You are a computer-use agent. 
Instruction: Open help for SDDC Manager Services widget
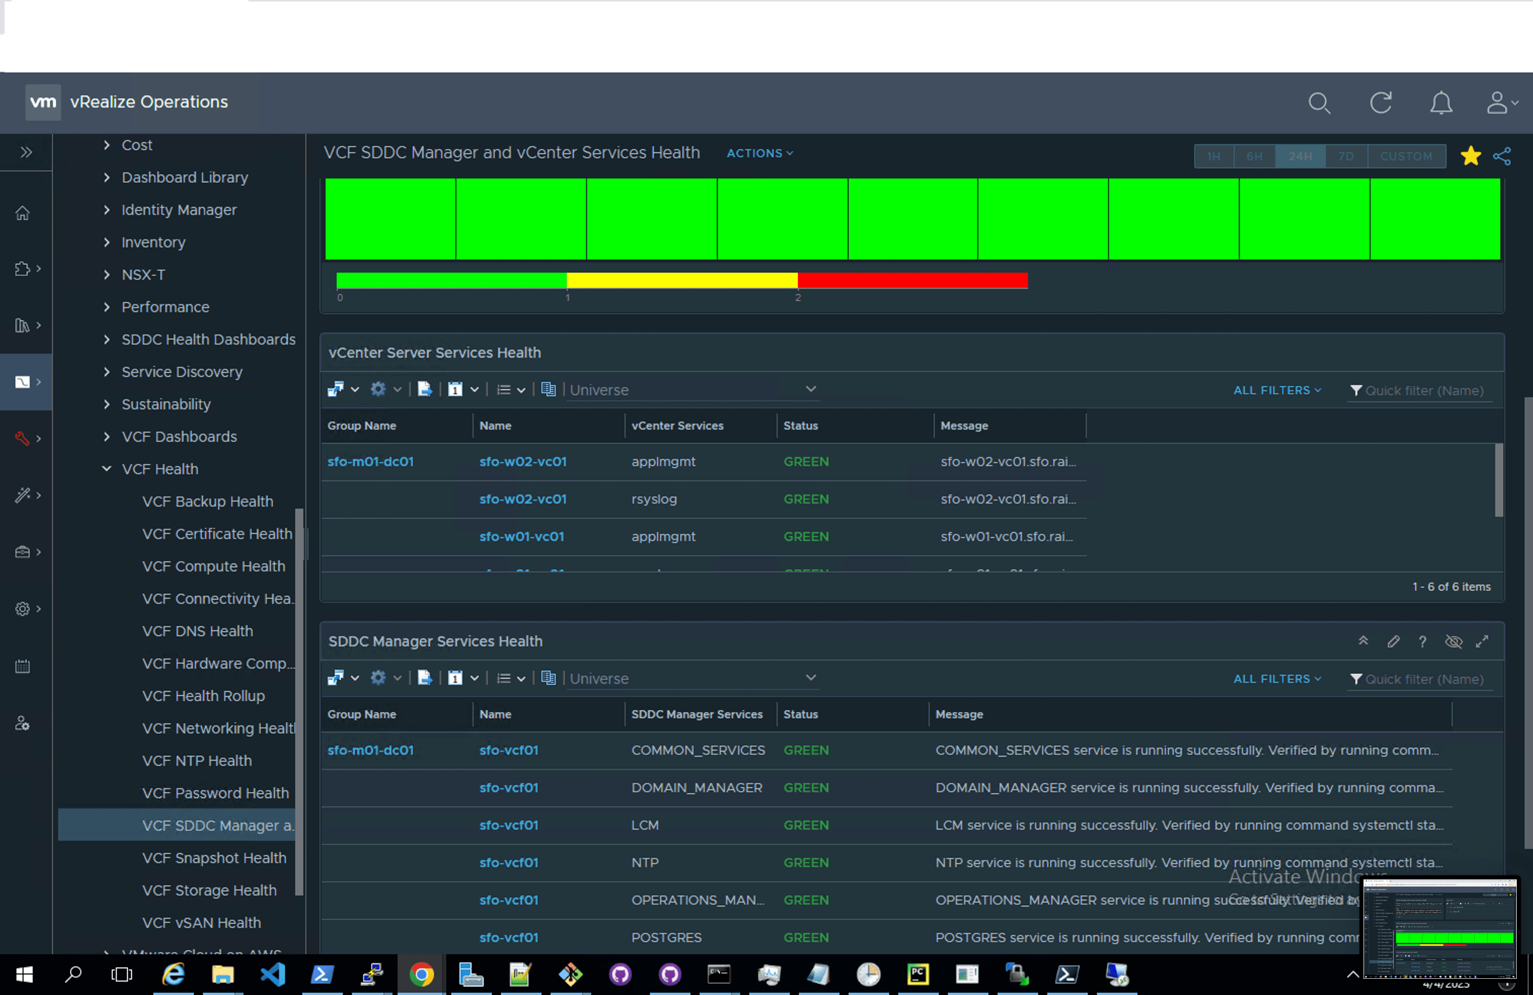1422,642
